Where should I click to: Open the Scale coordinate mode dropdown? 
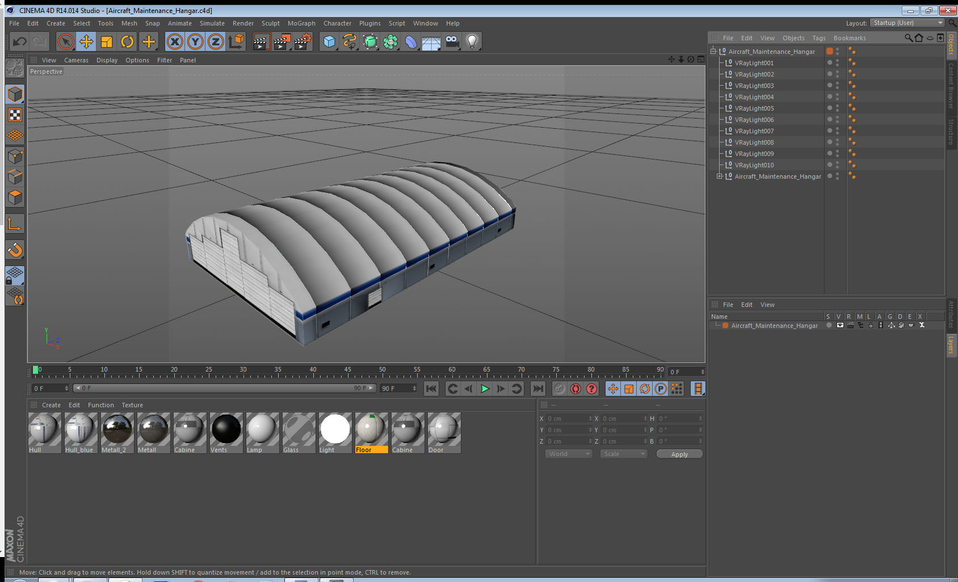coord(624,454)
